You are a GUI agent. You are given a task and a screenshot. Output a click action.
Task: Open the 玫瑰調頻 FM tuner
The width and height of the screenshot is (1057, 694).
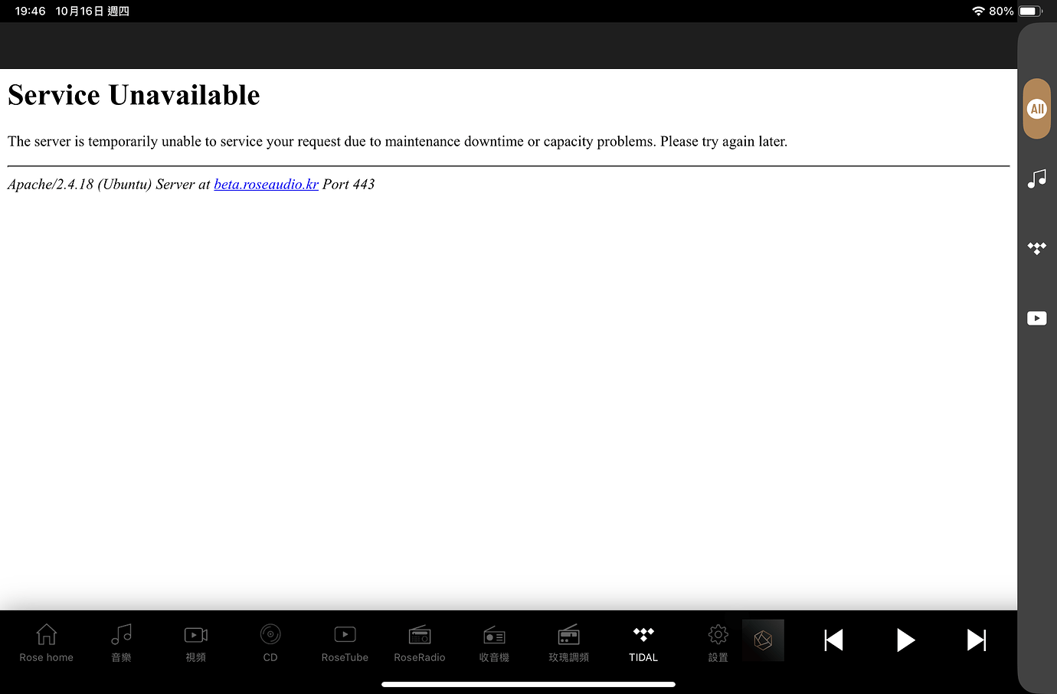tap(568, 642)
